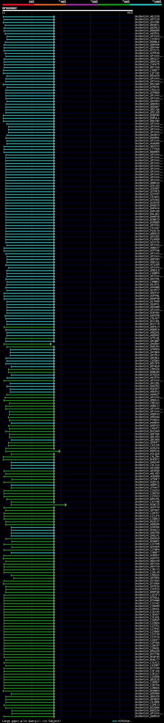Select hit UniRef100_C5E310
Viewport: 164px width, 723px height.
147,403
